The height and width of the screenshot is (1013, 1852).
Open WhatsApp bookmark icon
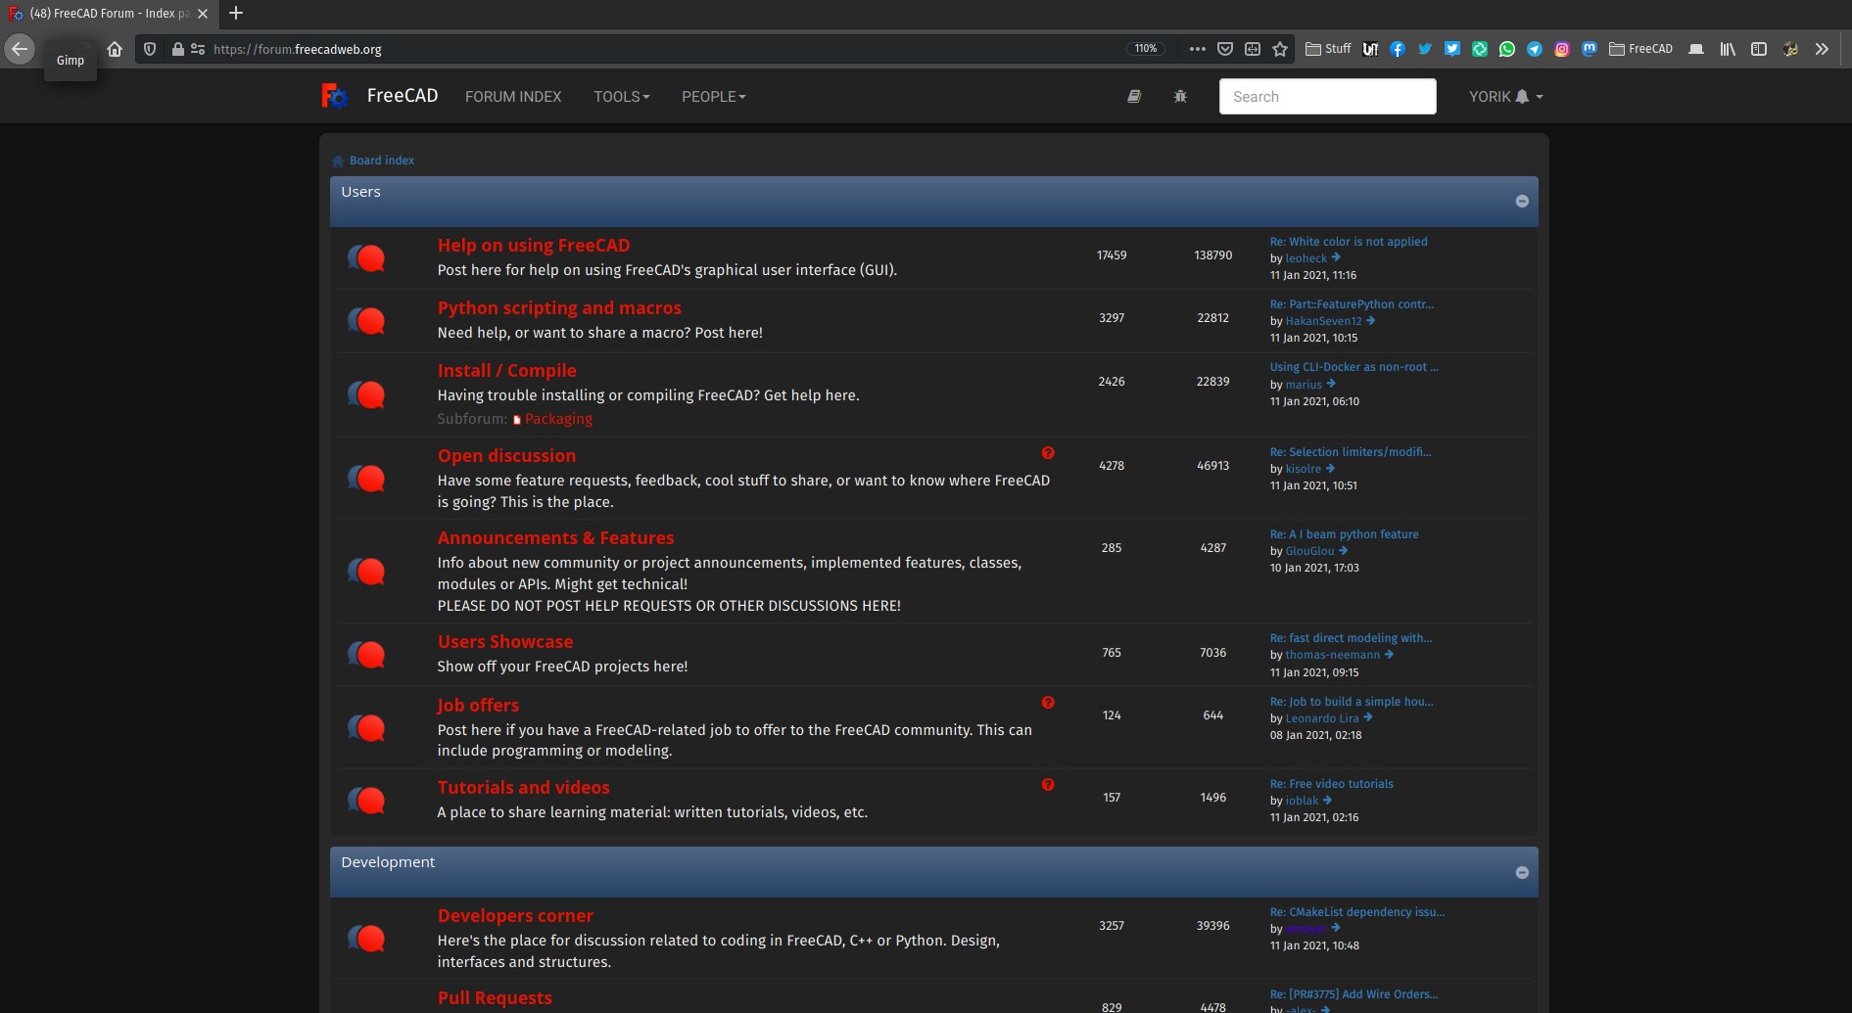pyautogui.click(x=1507, y=49)
